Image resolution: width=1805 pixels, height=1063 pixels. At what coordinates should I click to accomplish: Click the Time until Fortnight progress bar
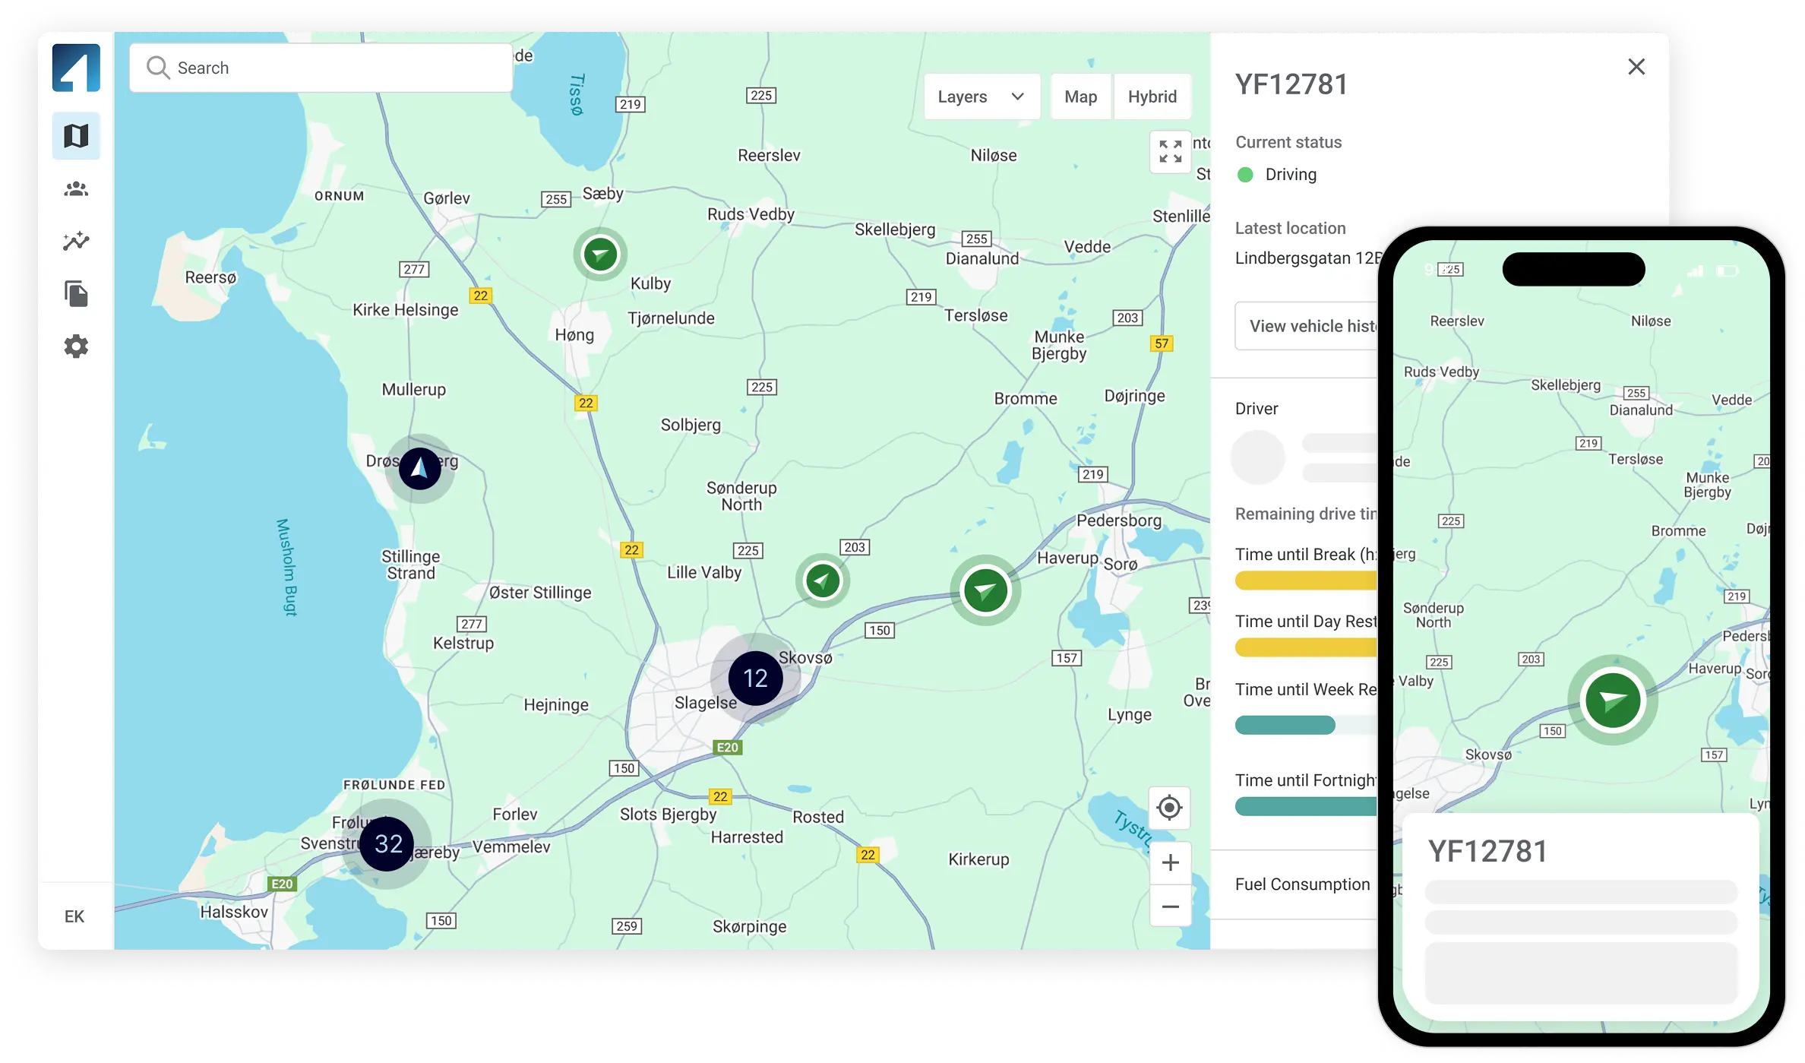[1307, 806]
